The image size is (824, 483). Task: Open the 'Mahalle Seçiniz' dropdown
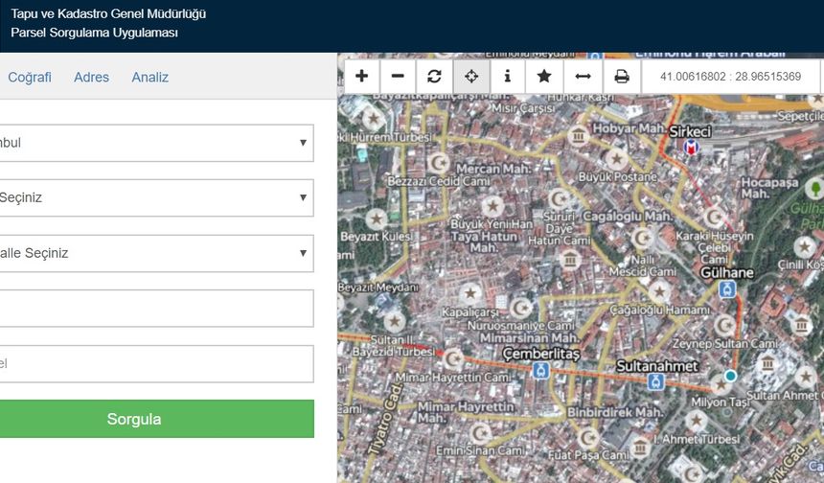(153, 253)
